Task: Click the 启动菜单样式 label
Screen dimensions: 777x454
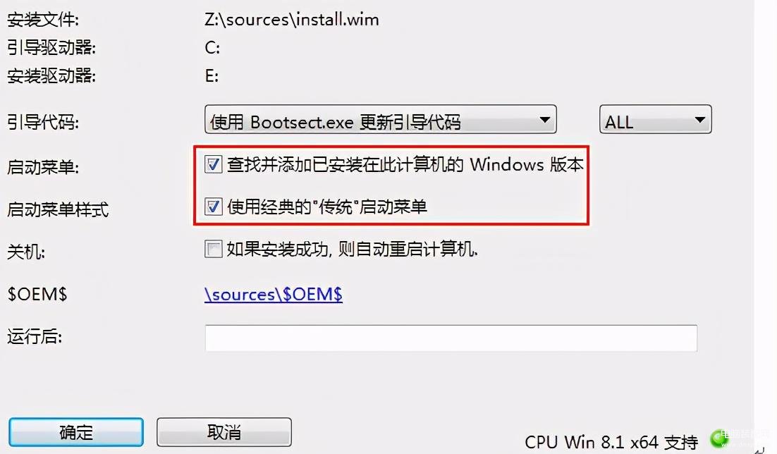Action: coord(58,209)
